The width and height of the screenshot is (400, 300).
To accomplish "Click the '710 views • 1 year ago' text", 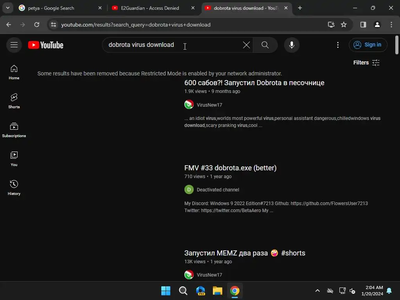I will click(208, 177).
